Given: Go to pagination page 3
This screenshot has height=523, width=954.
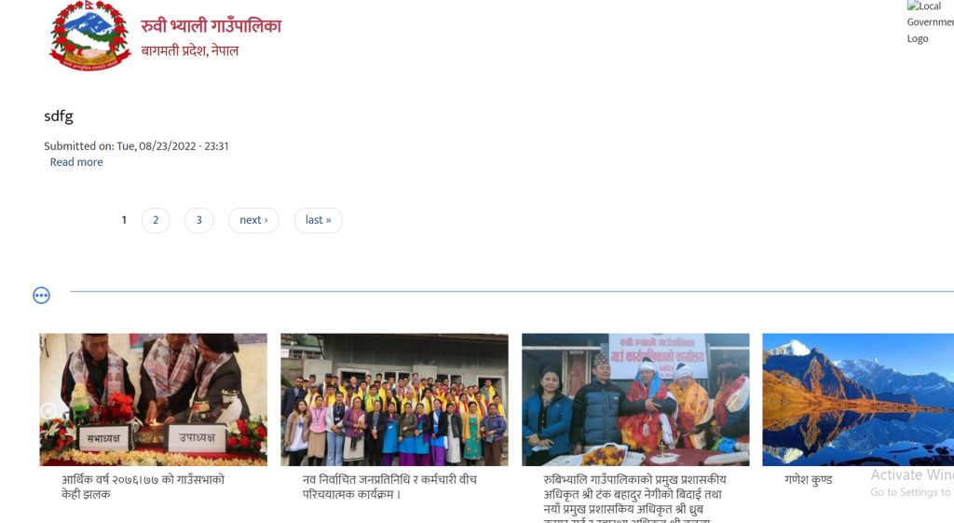Looking at the screenshot, I should click(x=199, y=220).
